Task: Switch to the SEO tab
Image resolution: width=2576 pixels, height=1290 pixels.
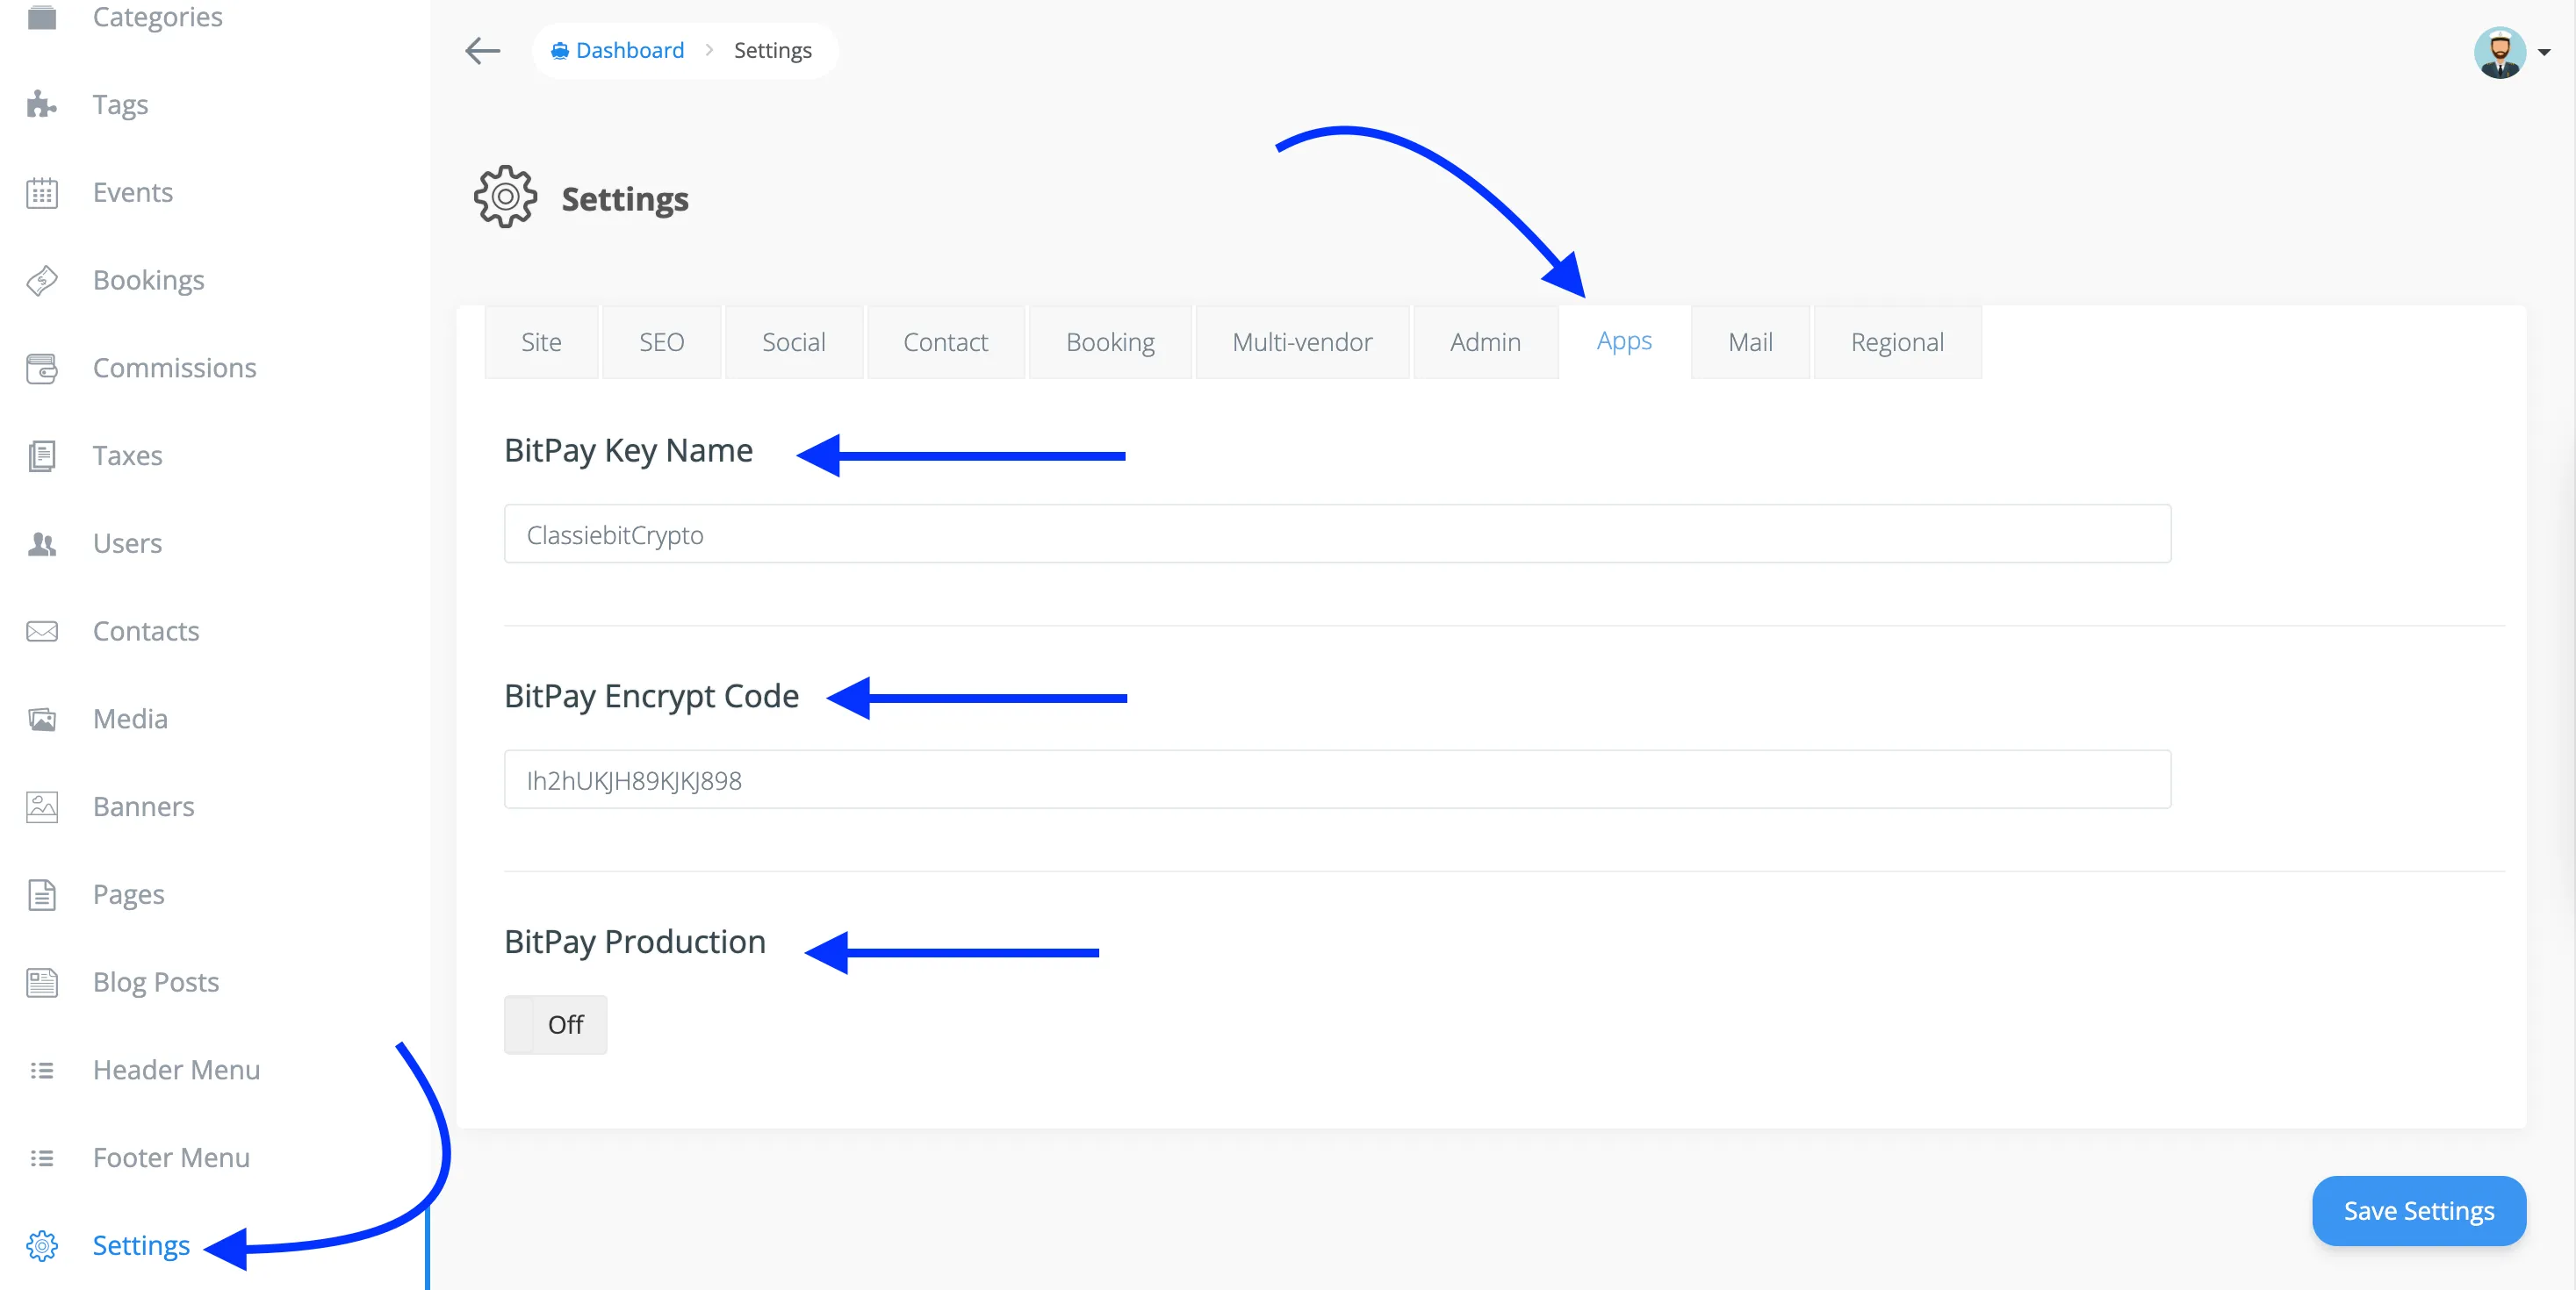Action: pyautogui.click(x=660, y=341)
